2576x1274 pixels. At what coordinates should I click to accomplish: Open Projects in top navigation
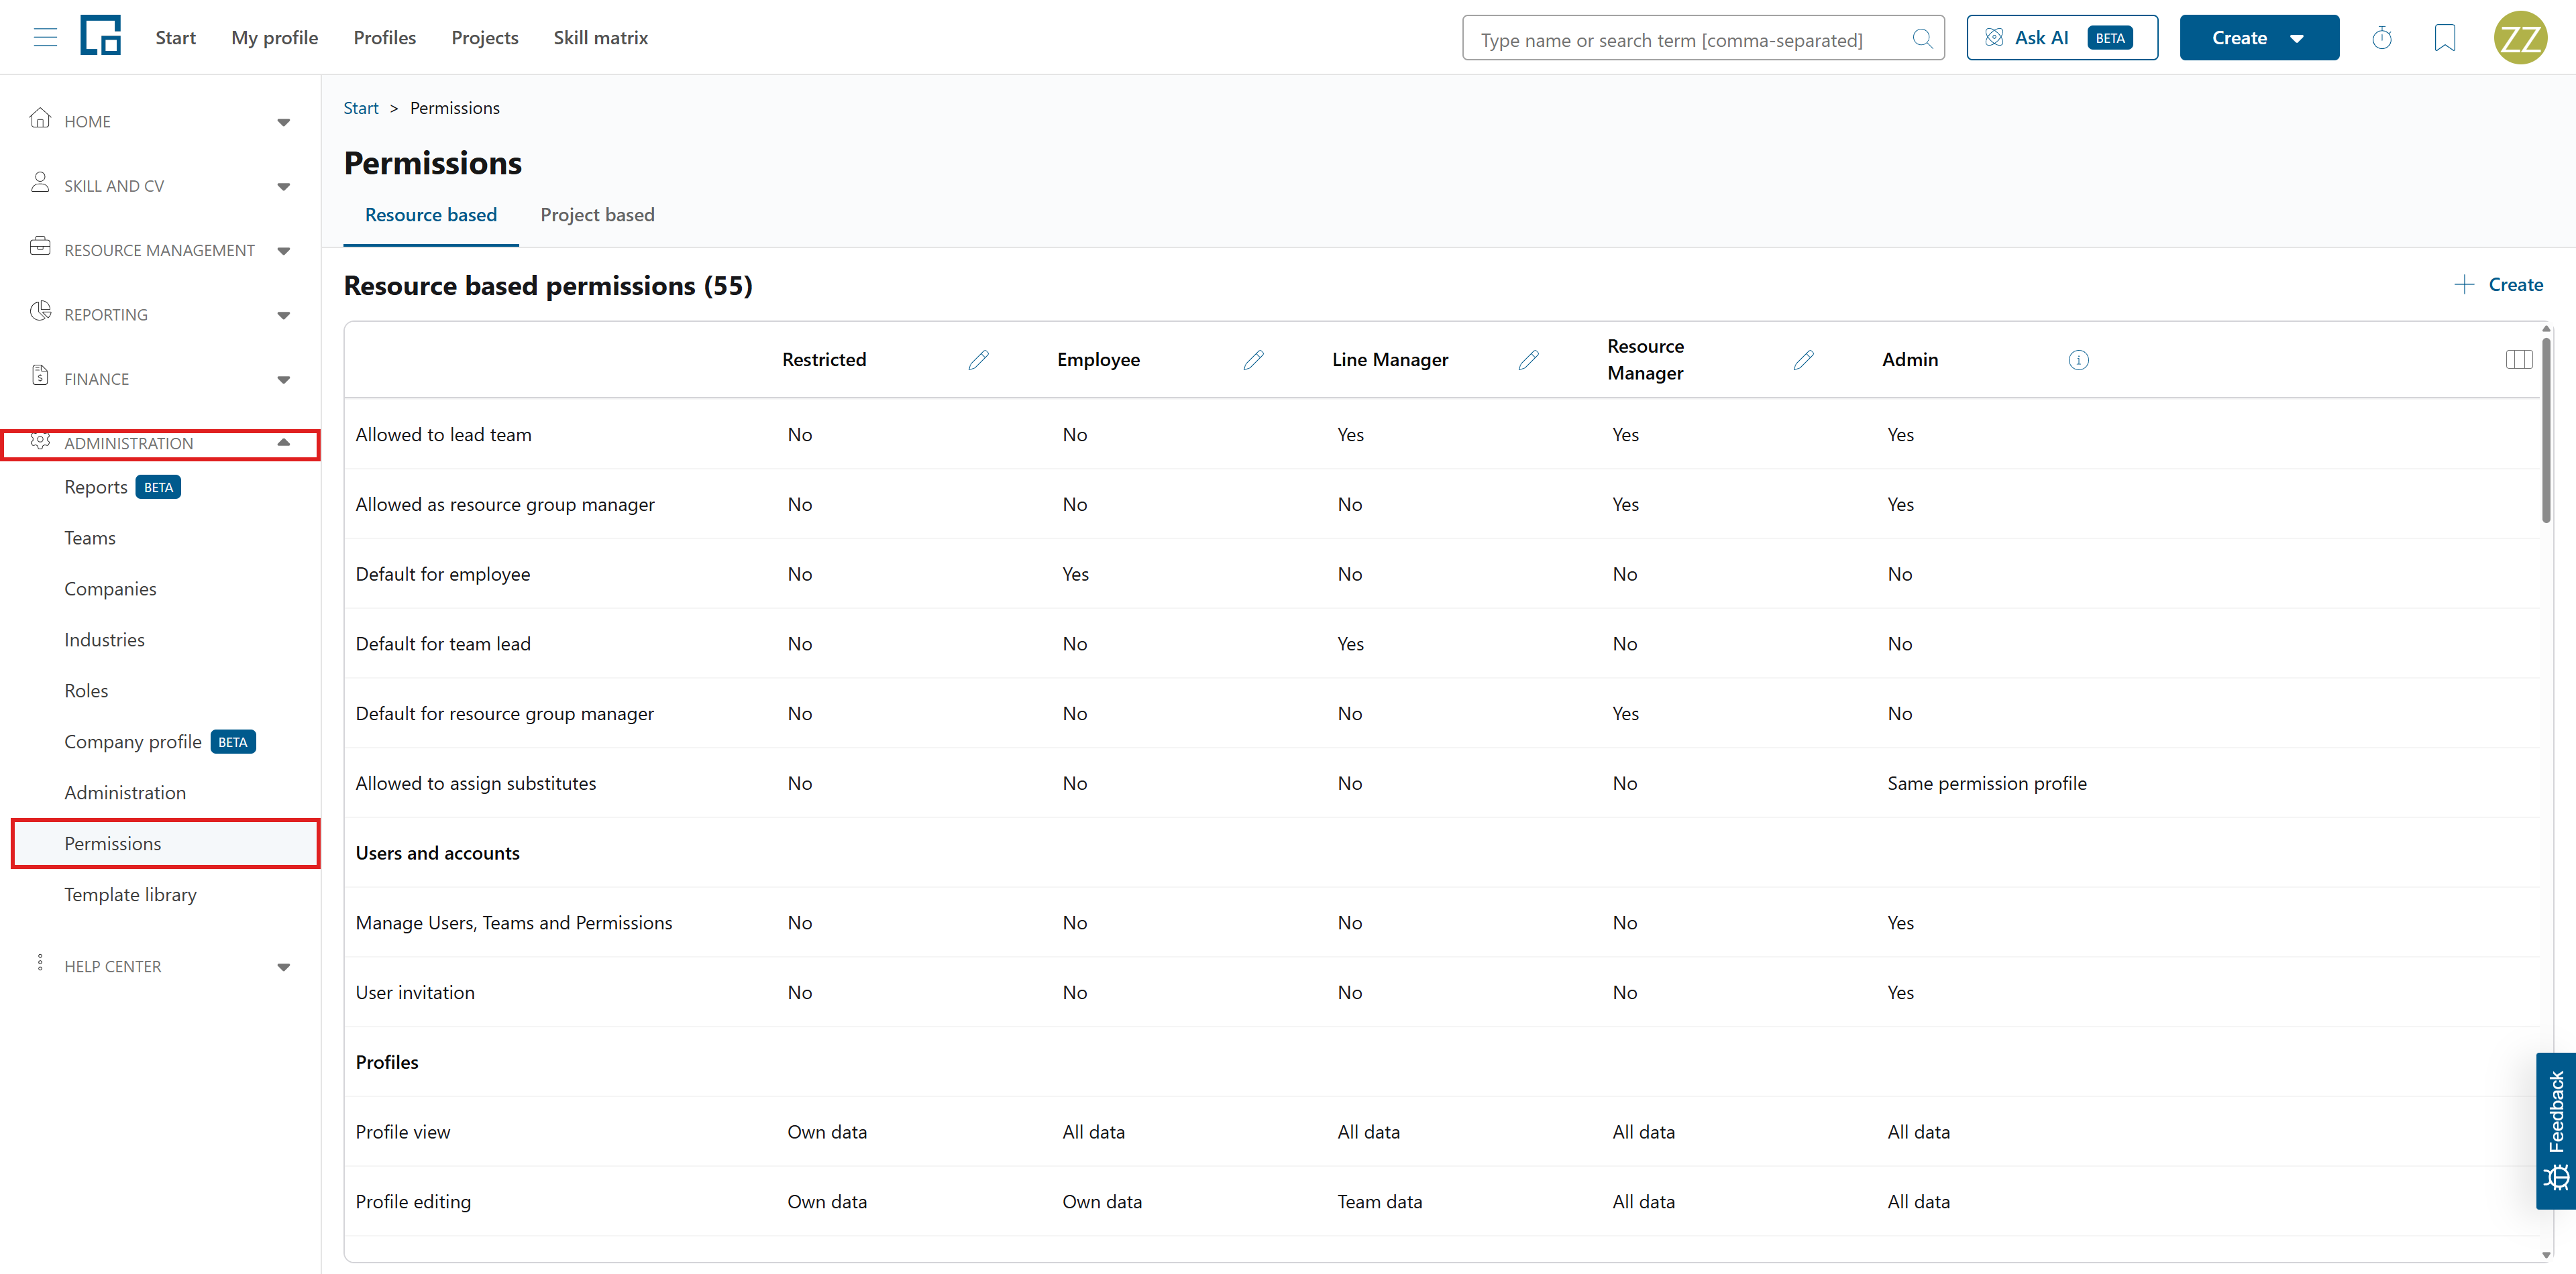pyautogui.click(x=485, y=38)
